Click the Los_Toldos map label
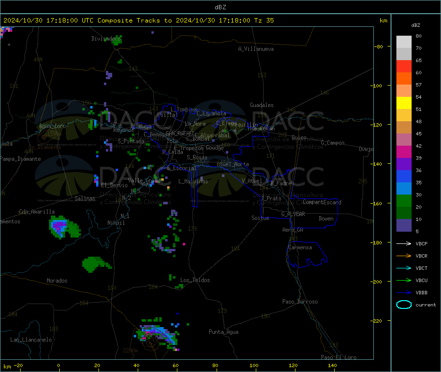The width and height of the screenshot is (441, 372). point(195,280)
